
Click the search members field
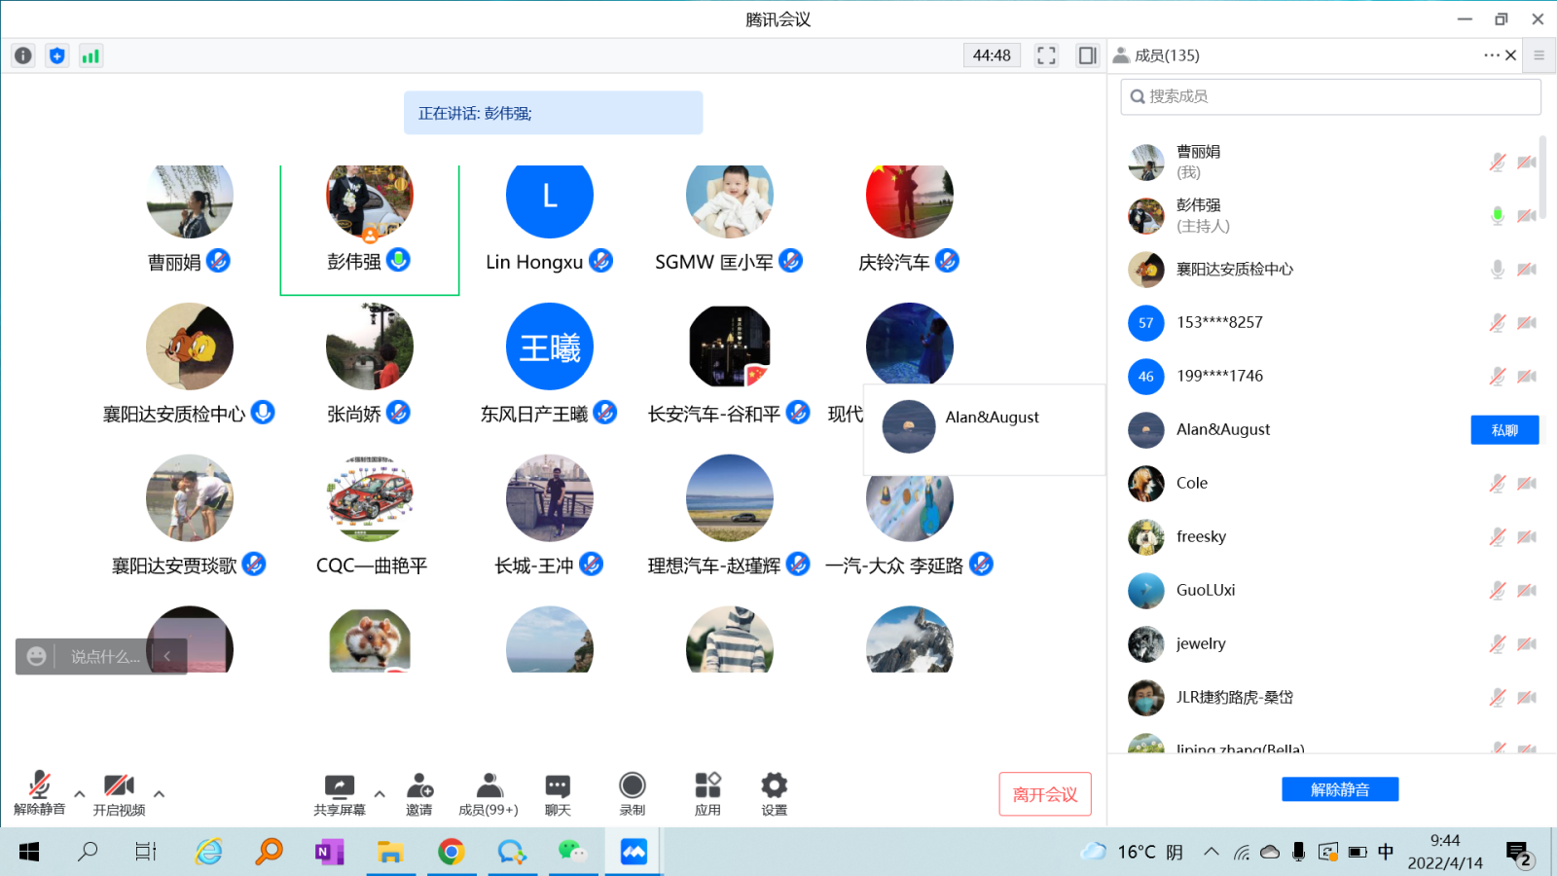1329,96
